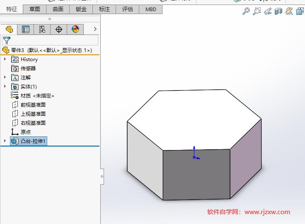Click the blue origin triad in viewport
The width and height of the screenshot is (305, 224).
[196, 153]
